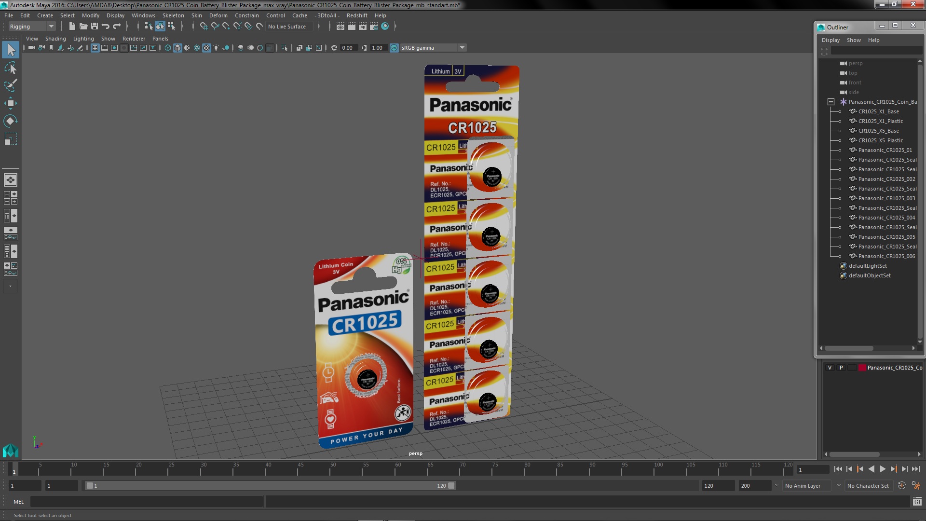Screen dimensions: 926x521
Task: Open the viewport Renderer menu
Action: (134, 39)
